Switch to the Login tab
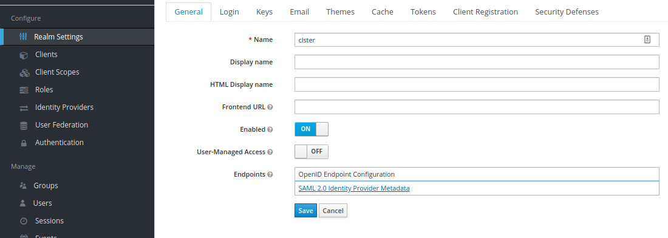The width and height of the screenshot is (668, 238). 229,12
